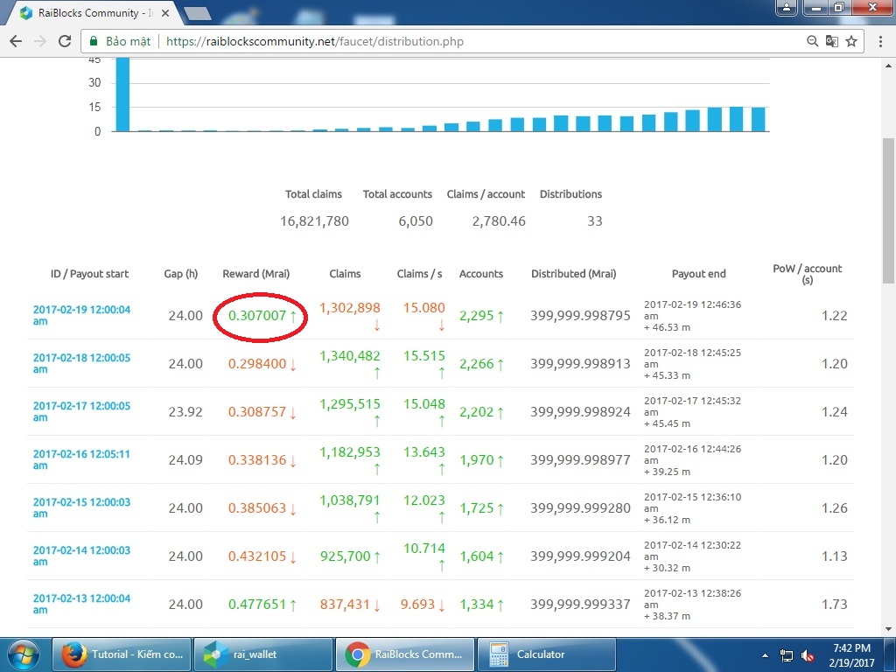Click the Total claims value 16,821,780
This screenshot has width=896, height=672.
(x=314, y=221)
